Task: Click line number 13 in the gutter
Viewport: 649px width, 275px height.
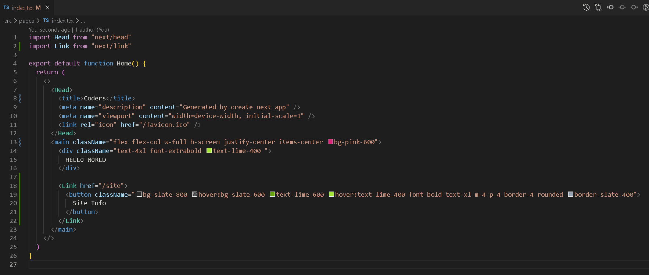Action: point(13,142)
